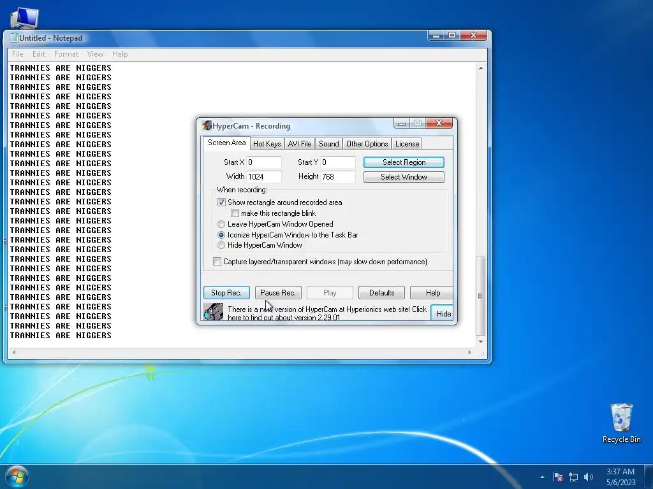653x489 pixels.
Task: Click the network tray icon
Action: pyautogui.click(x=573, y=477)
